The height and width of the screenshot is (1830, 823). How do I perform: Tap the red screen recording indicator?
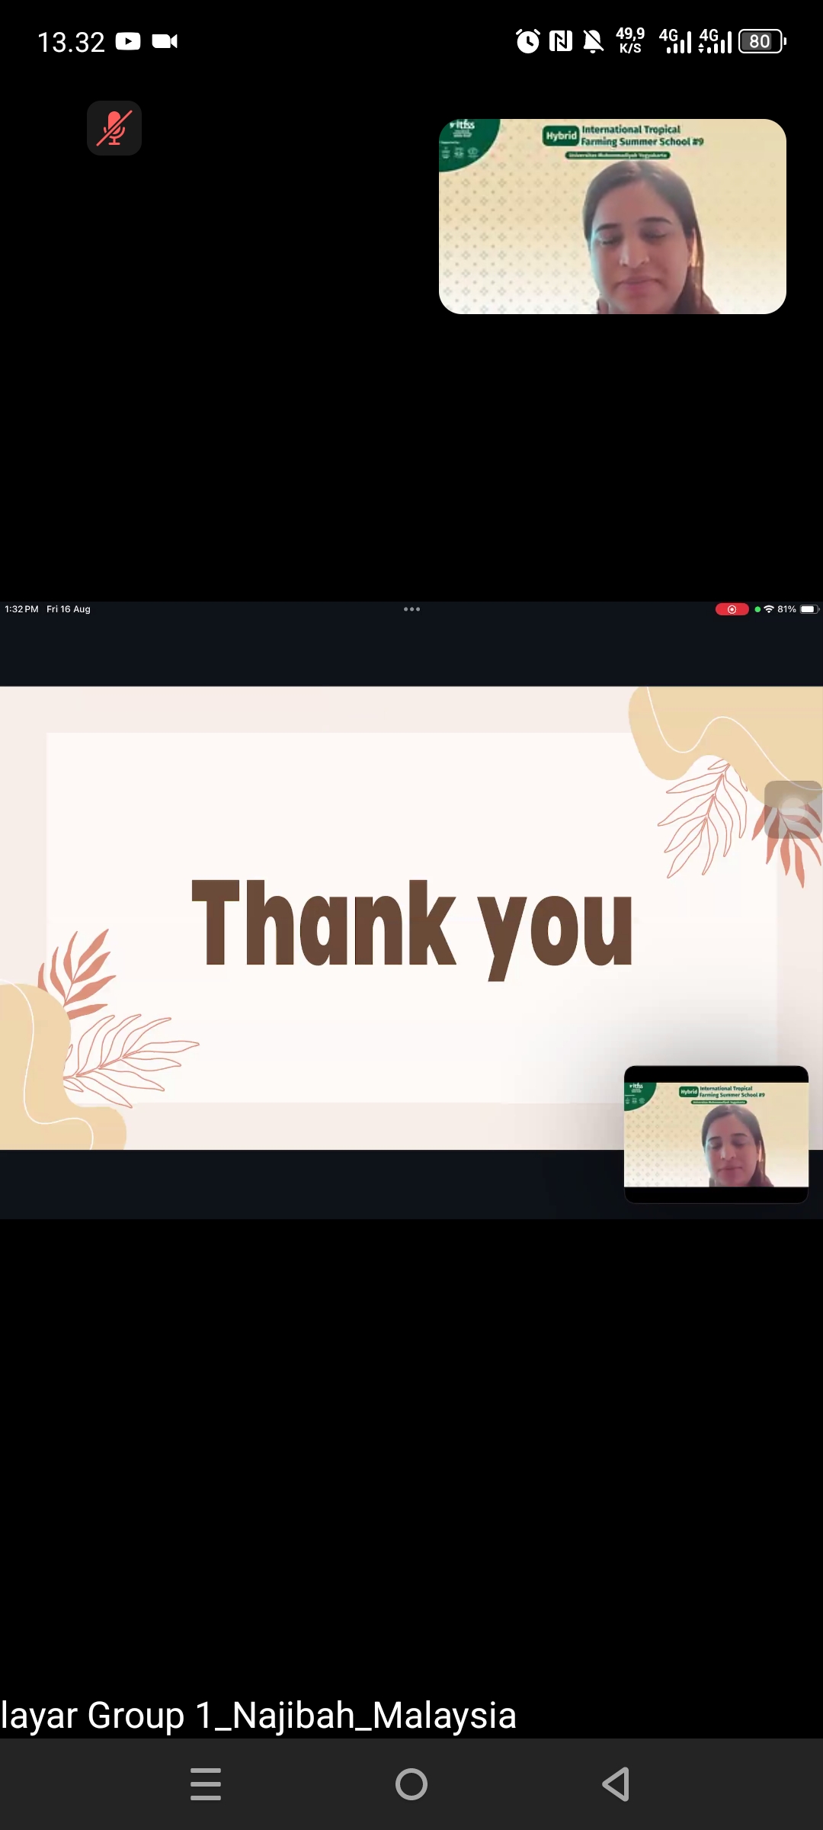(x=732, y=609)
